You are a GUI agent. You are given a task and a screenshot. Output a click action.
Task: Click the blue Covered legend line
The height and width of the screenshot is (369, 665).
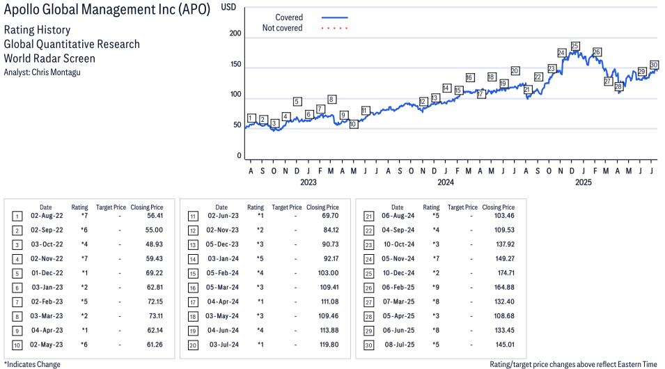335,17
